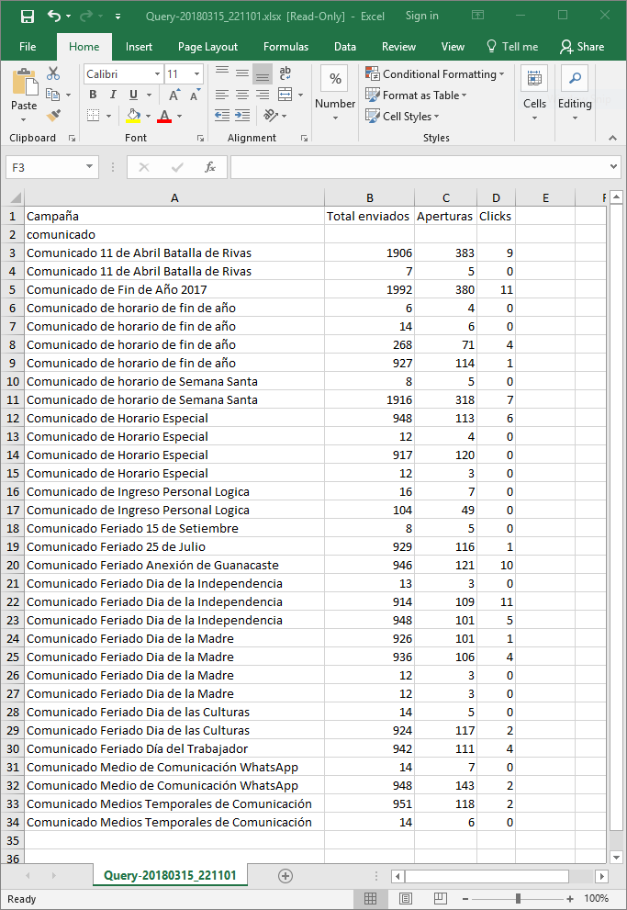Click the Insert Function fx icon

coord(210,167)
